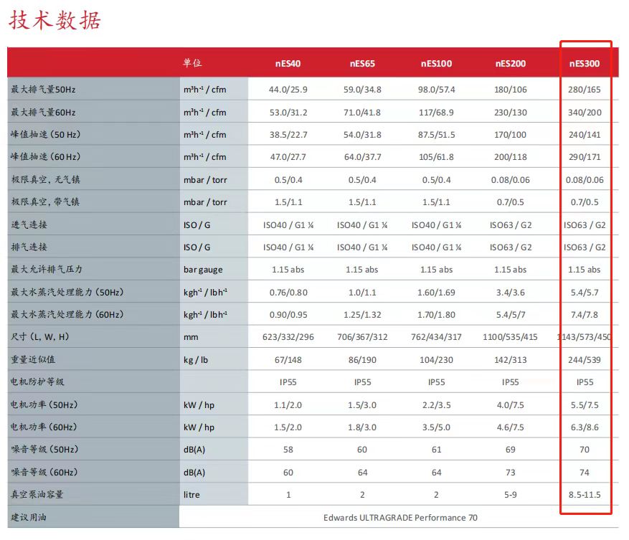This screenshot has height=540, width=629.
Task: Click the 3.5/5.0 motor power cell
Action: point(436,427)
